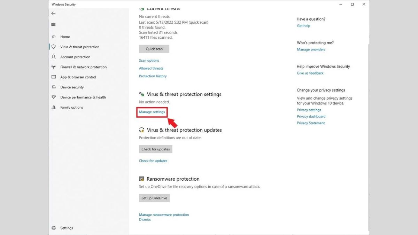Navigate back with the arrow
This screenshot has width=418, height=235.
[53, 13]
